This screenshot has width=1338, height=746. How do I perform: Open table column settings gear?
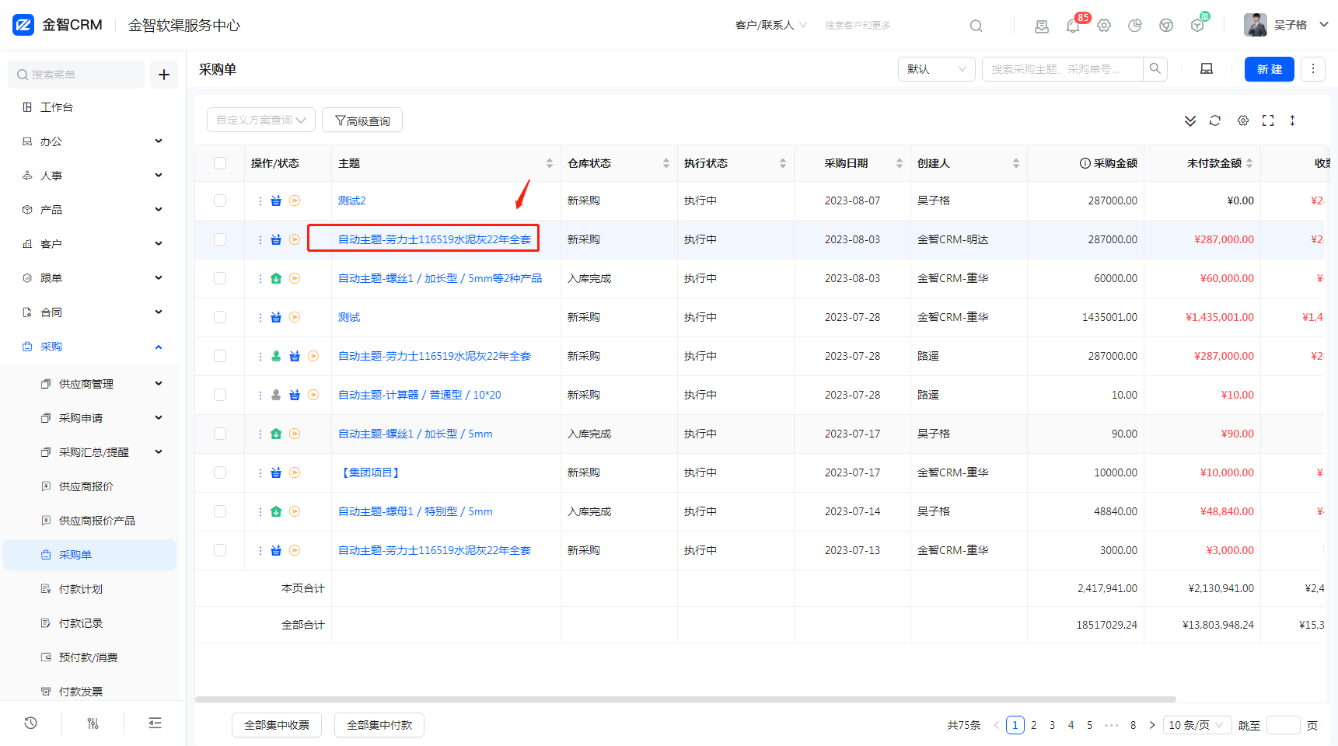pyautogui.click(x=1243, y=120)
